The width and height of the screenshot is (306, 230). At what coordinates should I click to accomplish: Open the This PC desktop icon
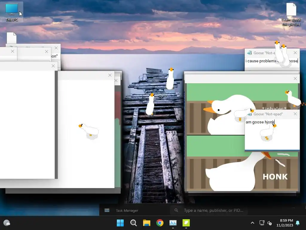click(12, 12)
